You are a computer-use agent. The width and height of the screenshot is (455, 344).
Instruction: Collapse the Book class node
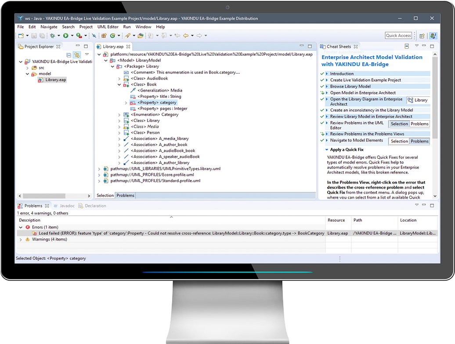coord(119,85)
